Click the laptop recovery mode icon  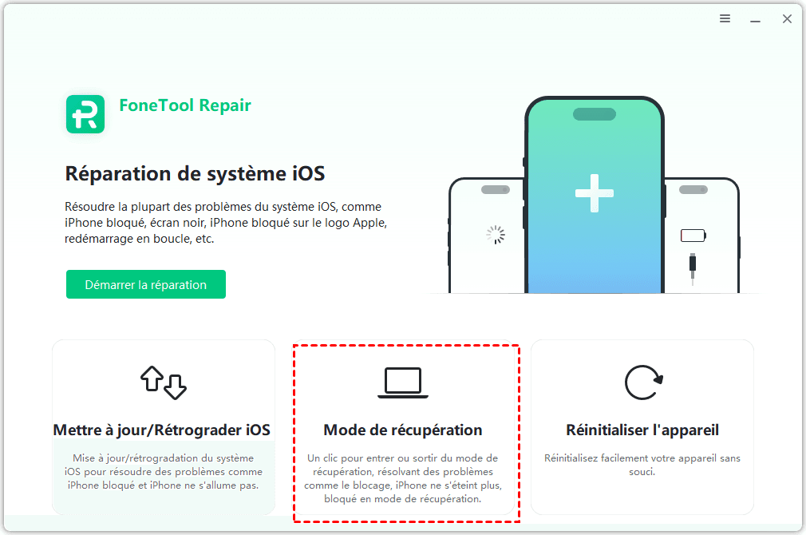pyautogui.click(x=403, y=382)
